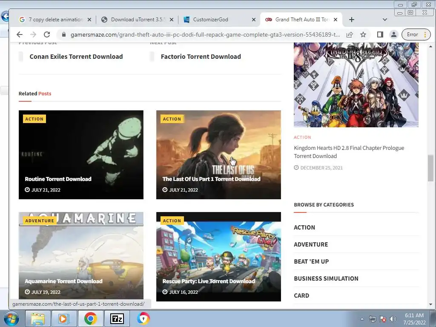This screenshot has height=327, width=436.
Task: Browse the ACTION category
Action: pyautogui.click(x=304, y=227)
